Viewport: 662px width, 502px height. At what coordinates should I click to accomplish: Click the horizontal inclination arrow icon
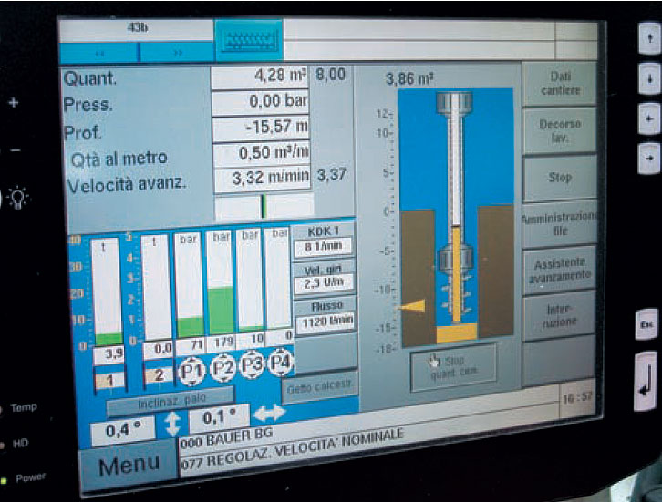[x=268, y=414]
